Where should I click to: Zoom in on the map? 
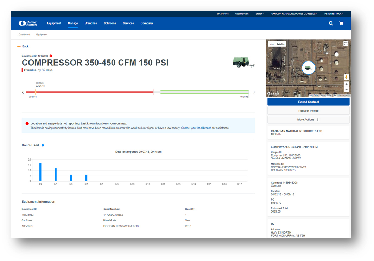click(x=346, y=84)
